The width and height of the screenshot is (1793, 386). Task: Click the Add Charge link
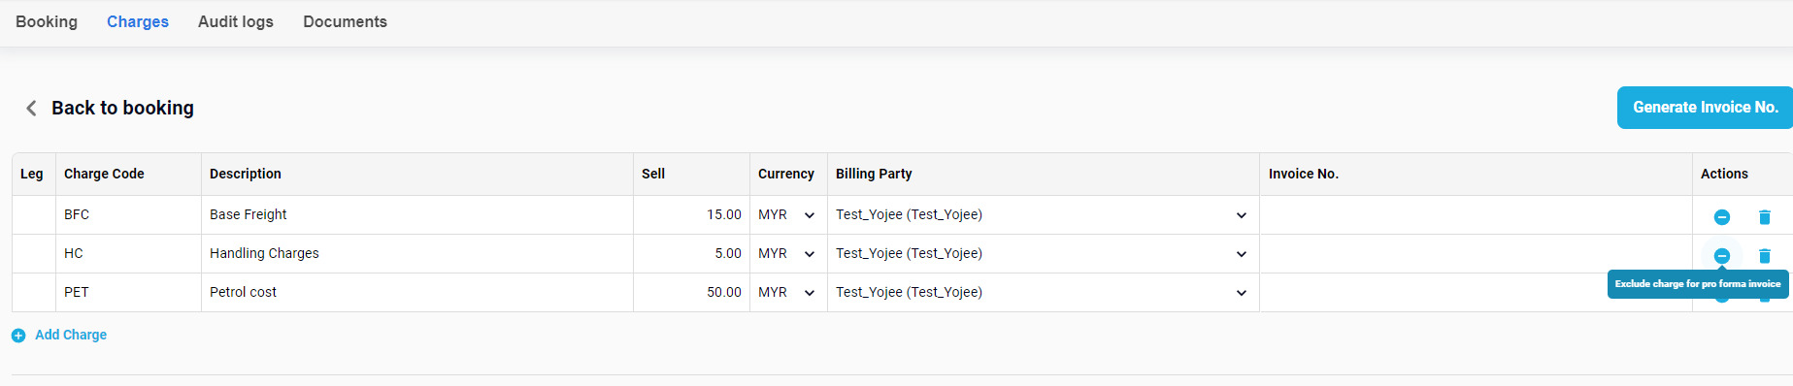71,335
